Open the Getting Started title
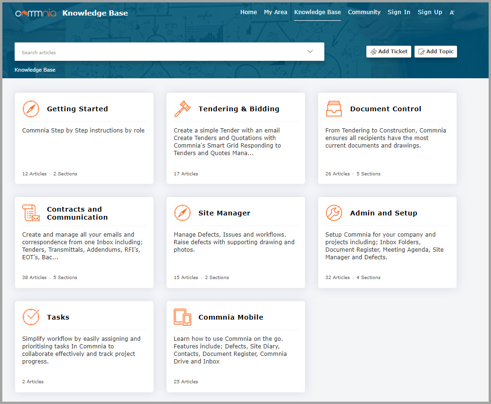The height and width of the screenshot is (404, 491). (77, 109)
